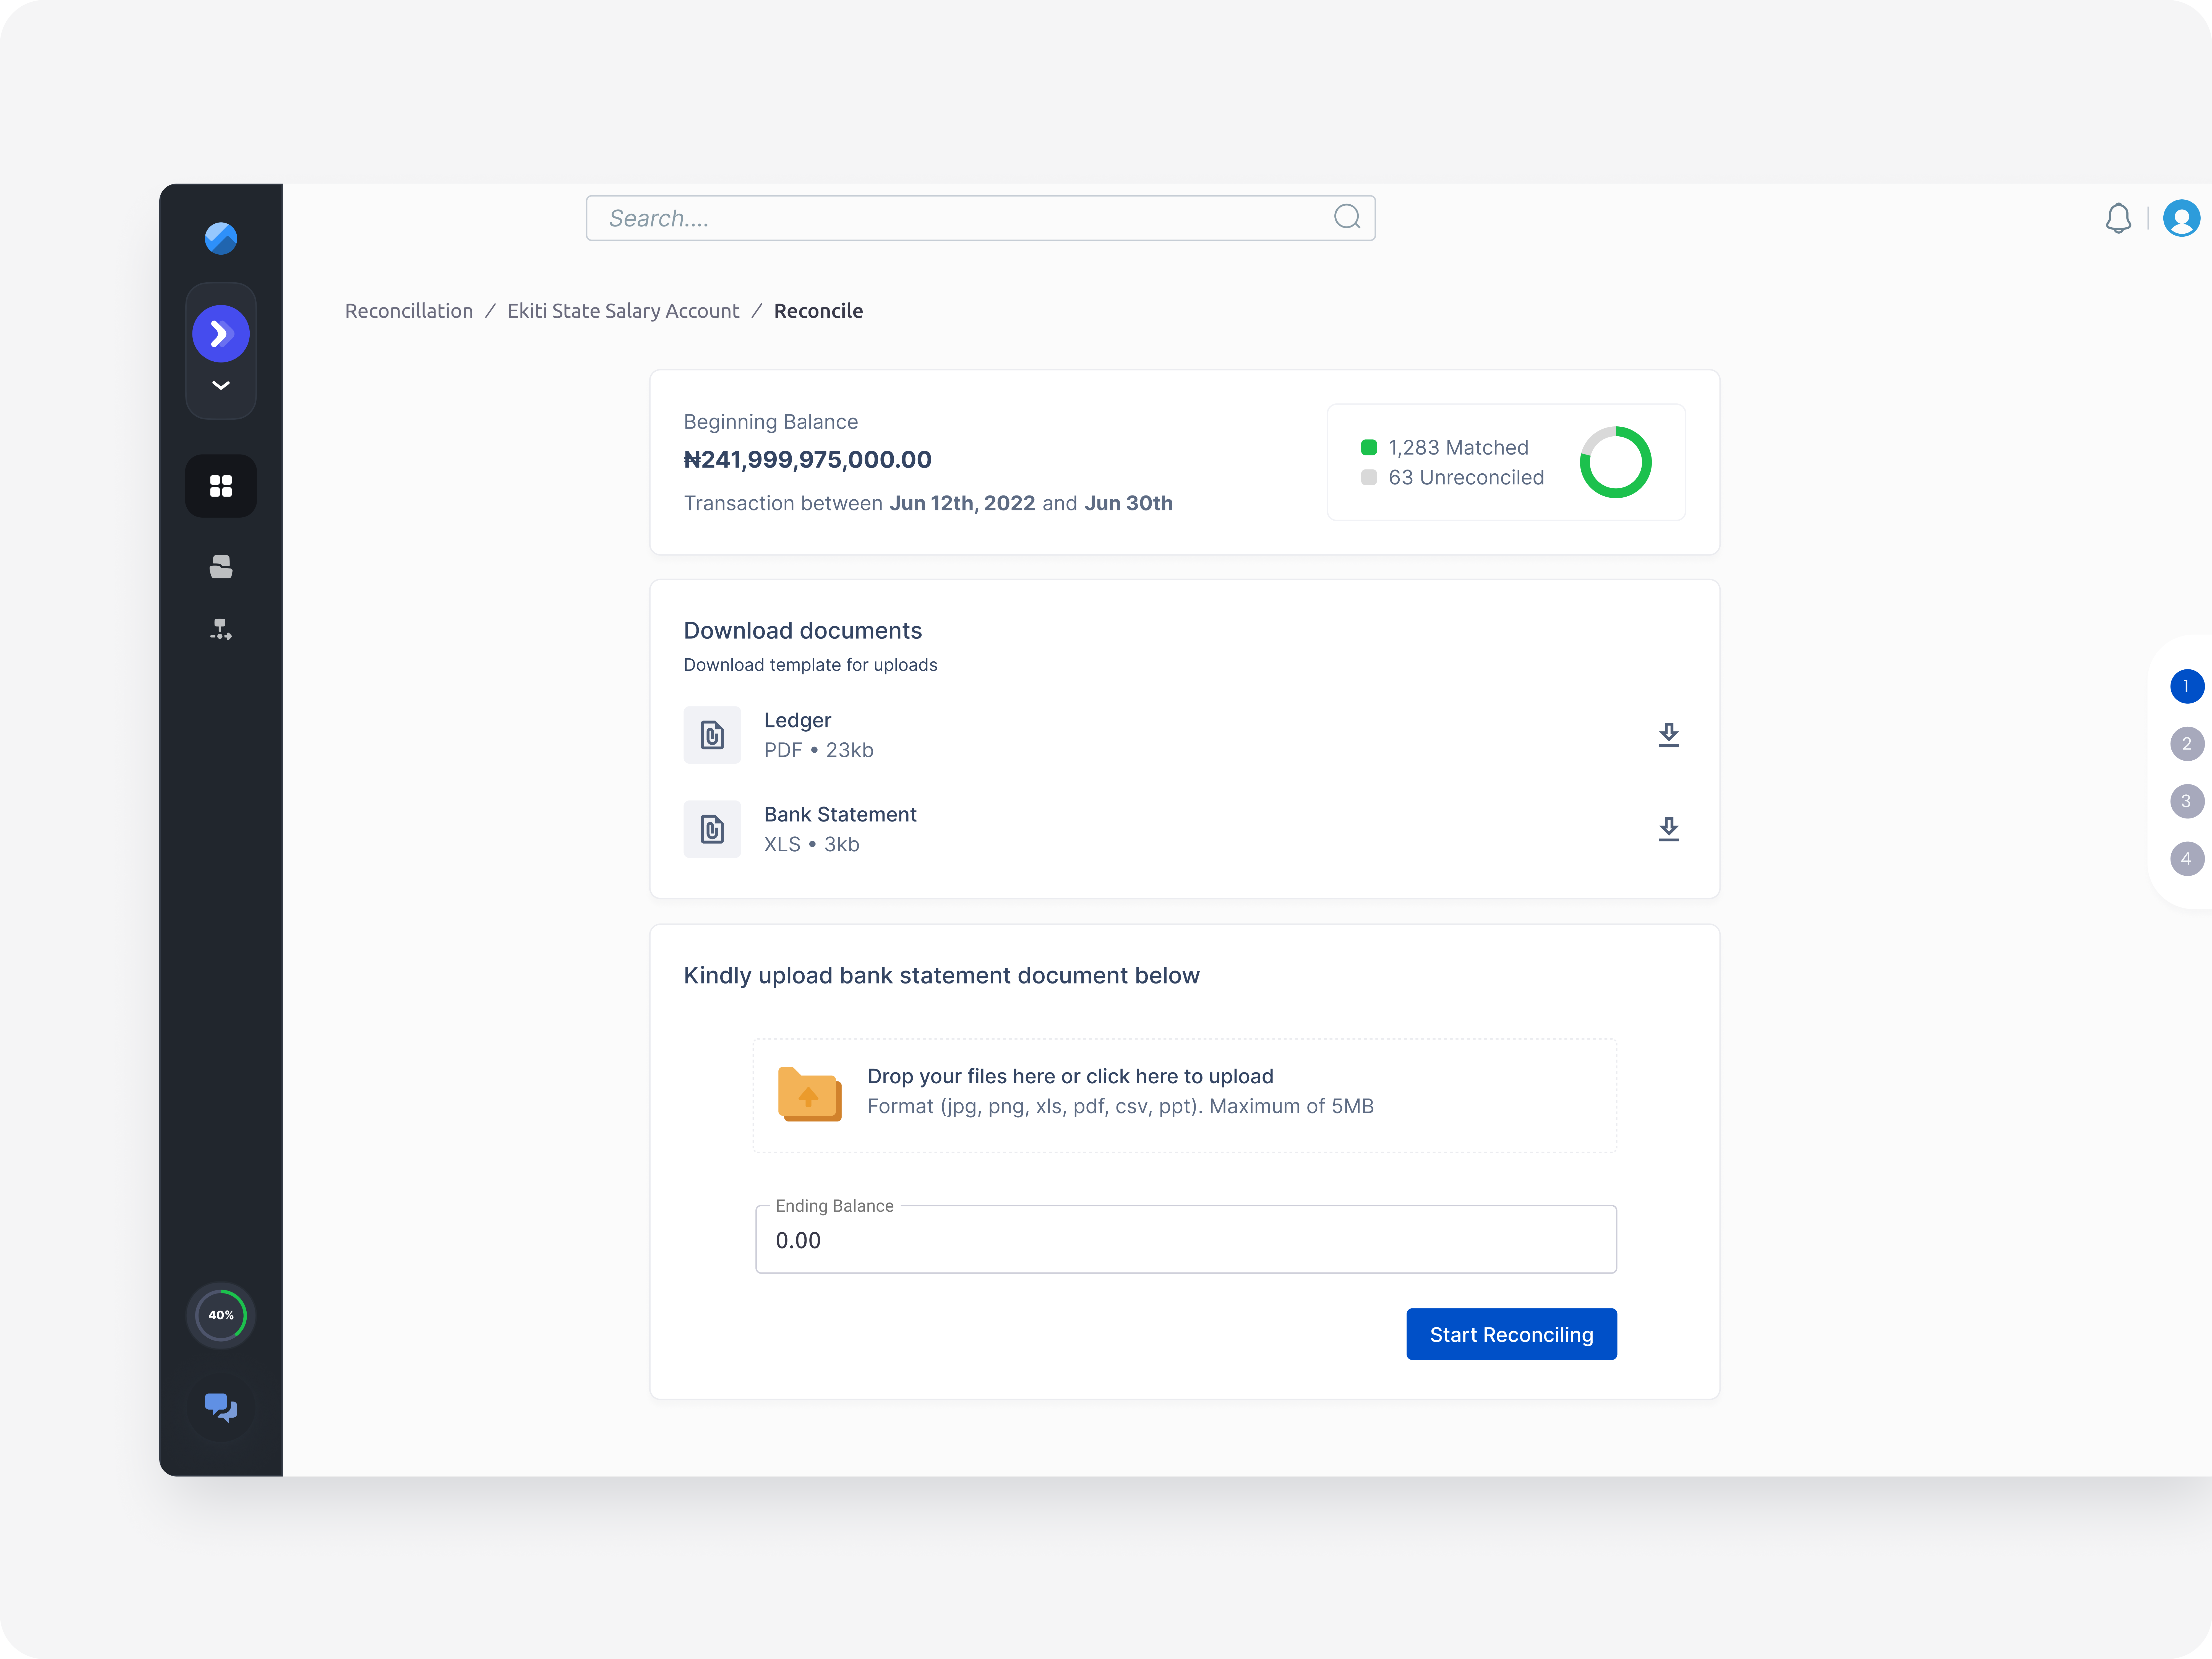The image size is (2212, 1659).
Task: Expand the sidebar workspace chevron
Action: coord(221,386)
